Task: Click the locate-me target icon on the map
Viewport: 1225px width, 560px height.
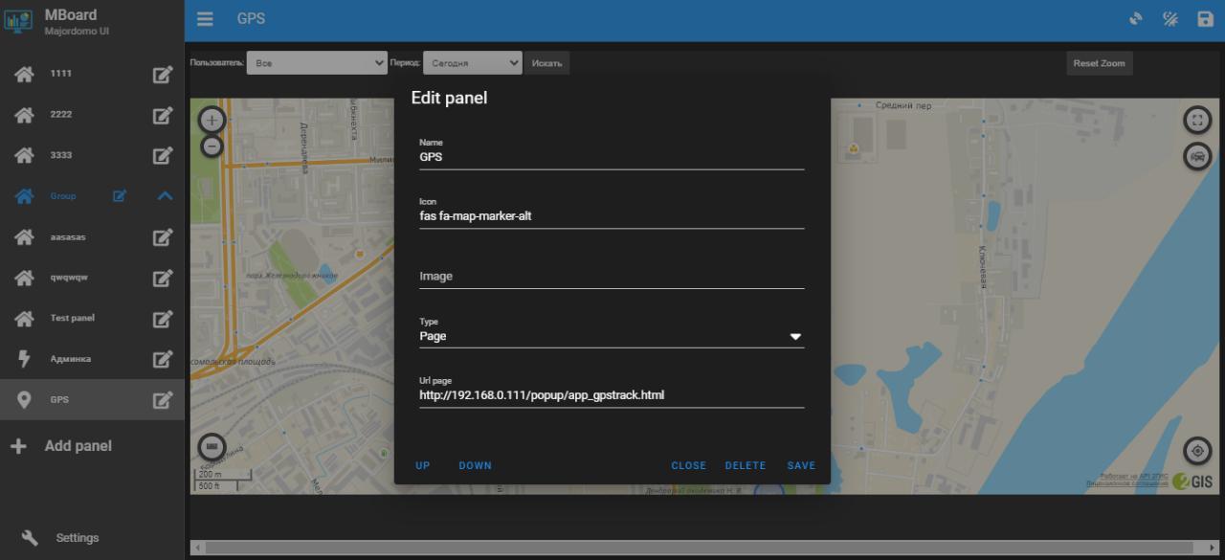Action: coord(1197,451)
